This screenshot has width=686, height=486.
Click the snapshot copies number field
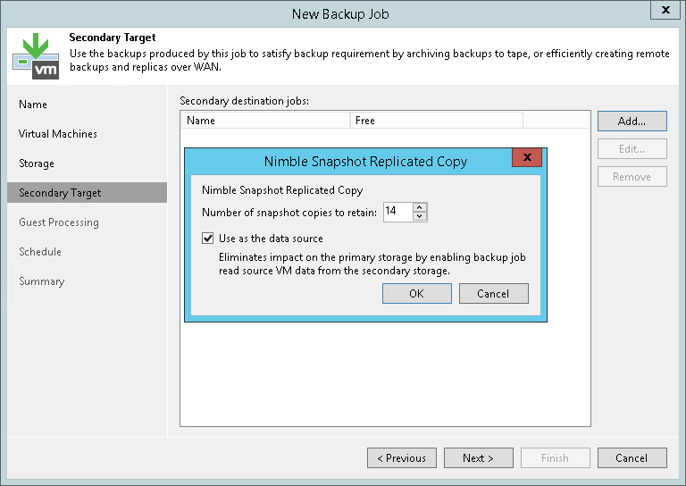point(397,212)
